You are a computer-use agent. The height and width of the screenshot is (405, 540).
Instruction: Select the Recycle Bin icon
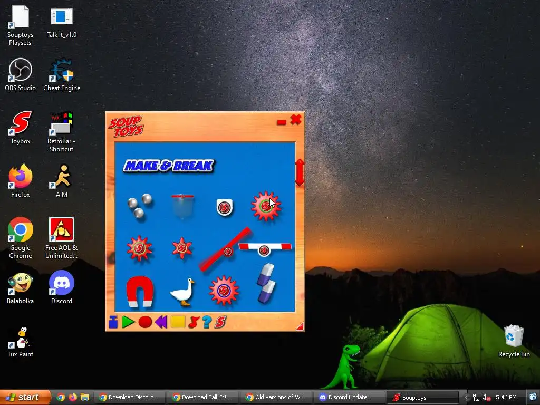click(x=514, y=341)
